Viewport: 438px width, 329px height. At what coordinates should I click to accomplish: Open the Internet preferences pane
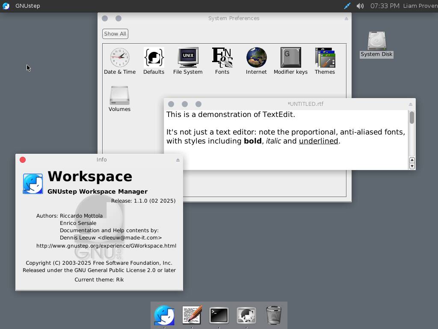256,58
